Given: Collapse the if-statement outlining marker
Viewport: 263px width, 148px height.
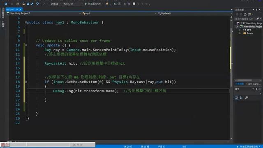Looking at the screenshot, I should pyautogui.click(x=25, y=82).
